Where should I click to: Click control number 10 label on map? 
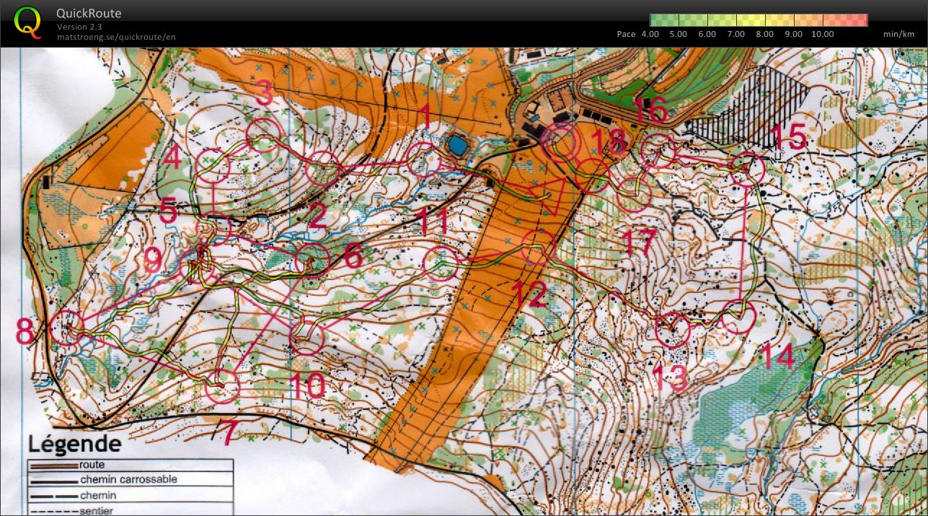307,386
